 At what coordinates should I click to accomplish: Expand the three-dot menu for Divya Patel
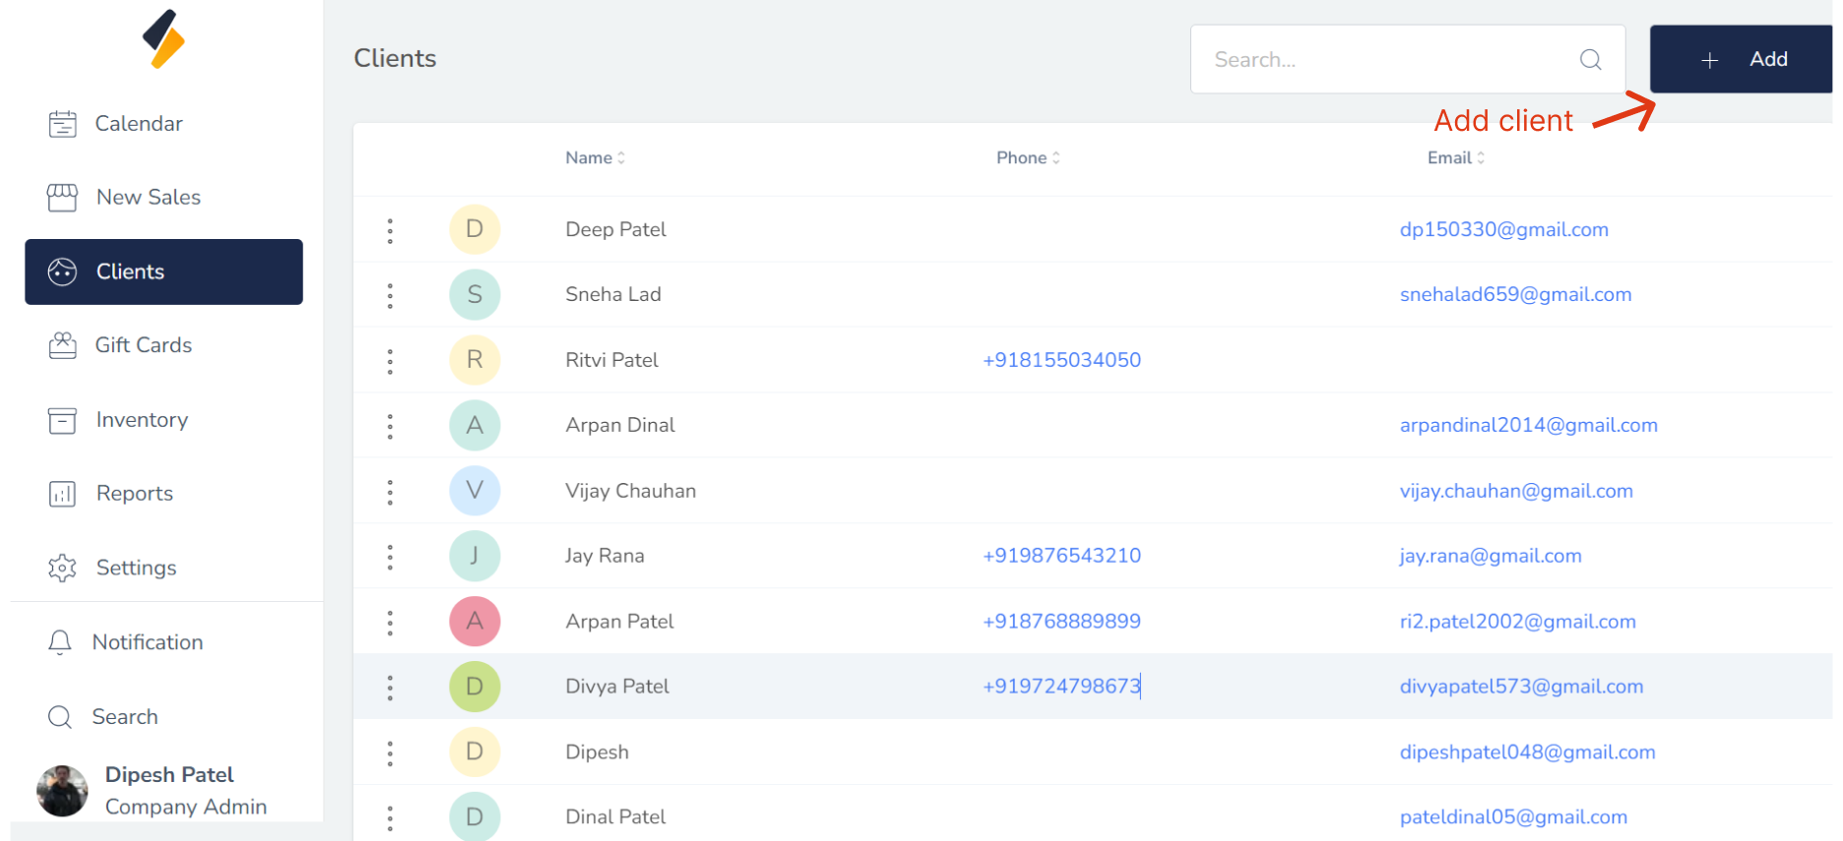390,688
